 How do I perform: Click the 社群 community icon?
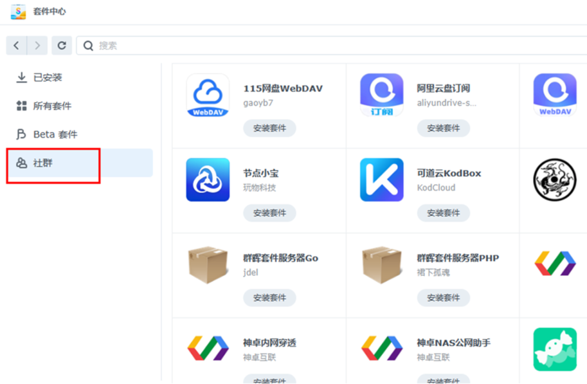[22, 163]
